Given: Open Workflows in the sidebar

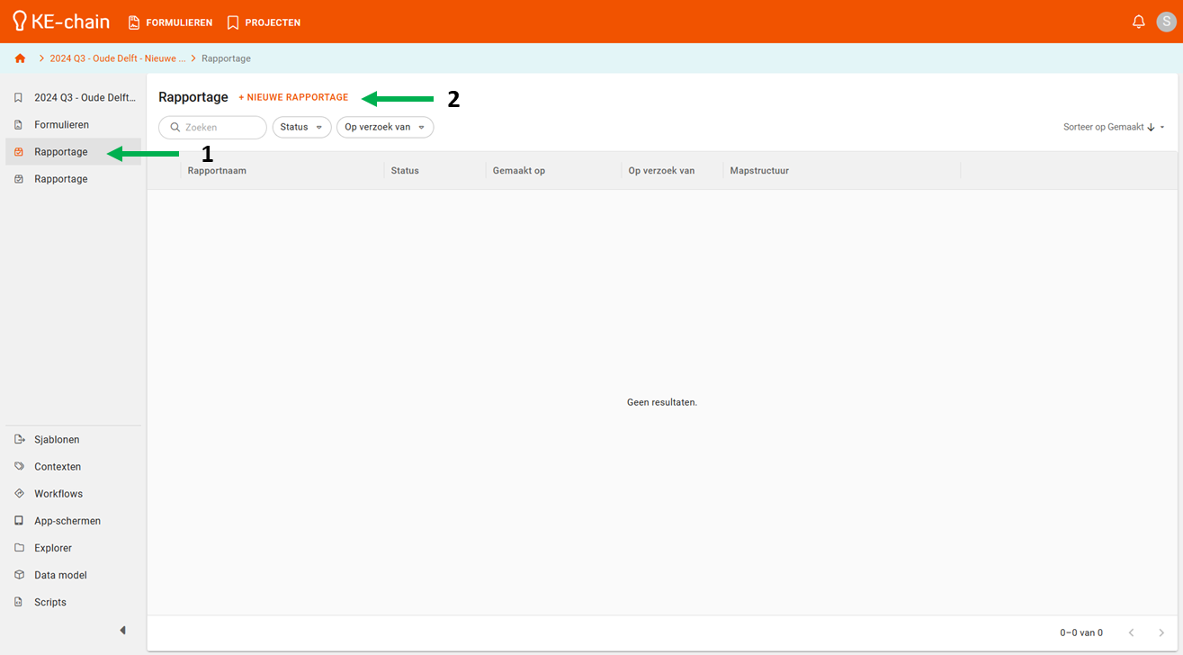Looking at the screenshot, I should 58,494.
